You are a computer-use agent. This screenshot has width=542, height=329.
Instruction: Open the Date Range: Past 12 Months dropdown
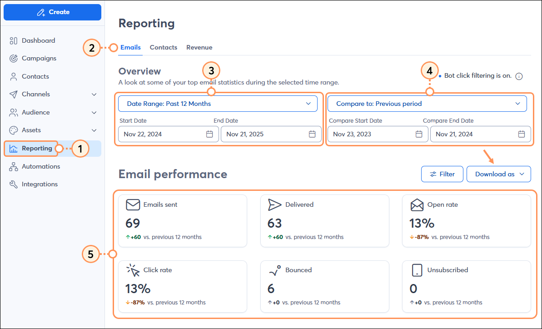218,104
